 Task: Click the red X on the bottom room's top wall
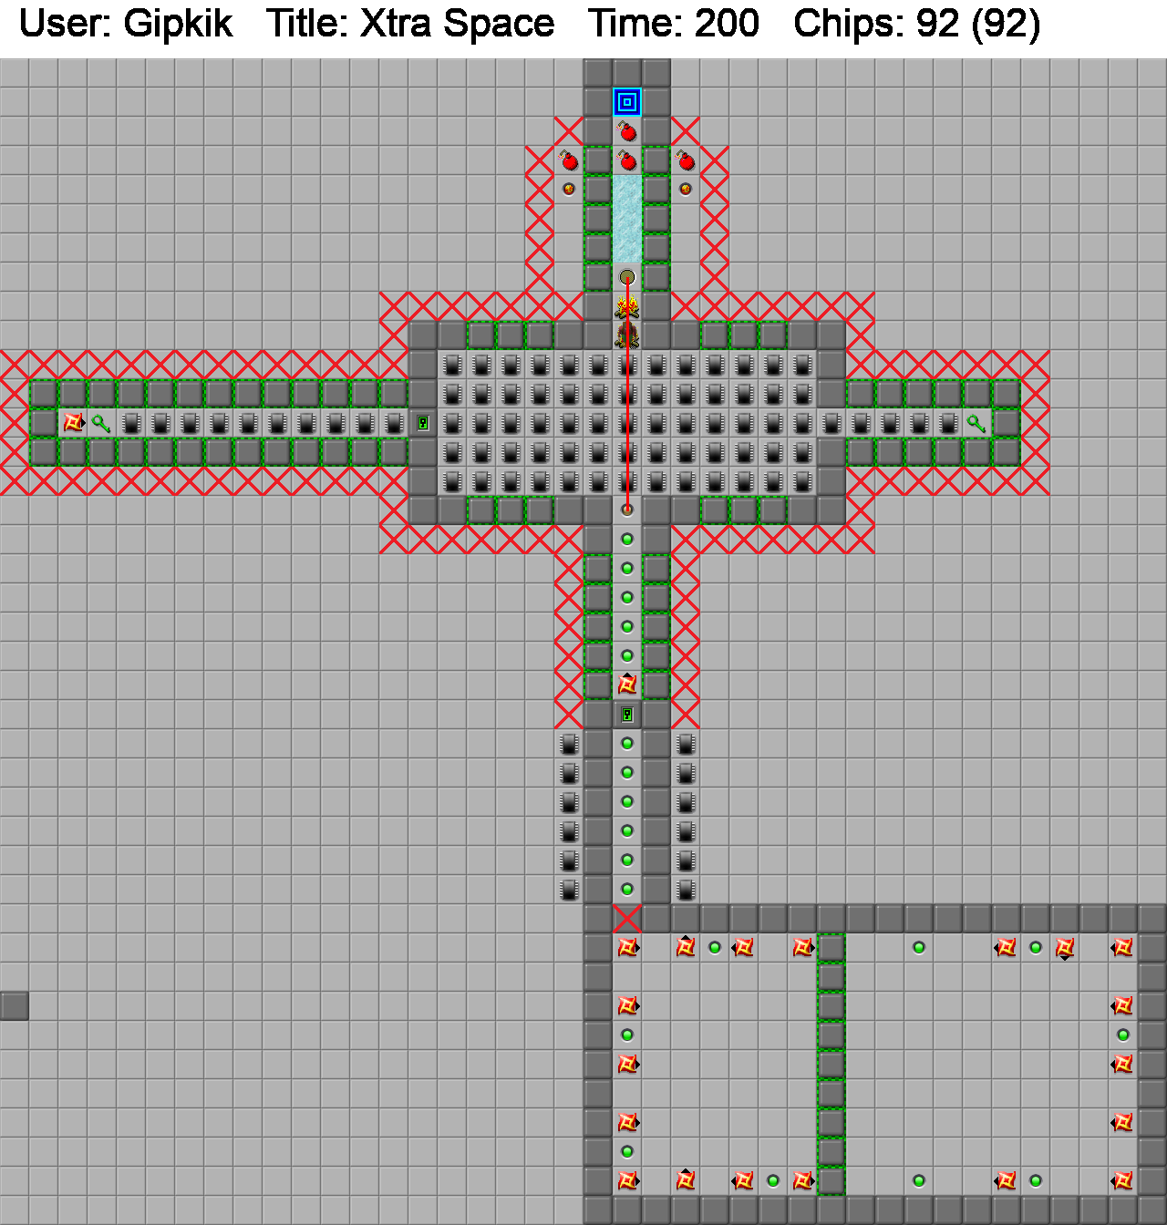tap(627, 919)
